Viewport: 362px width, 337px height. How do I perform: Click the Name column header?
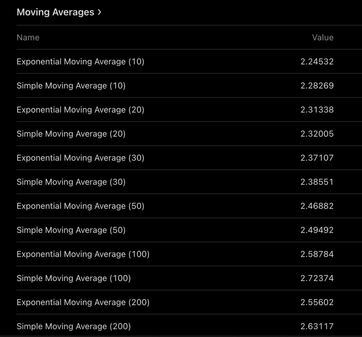28,37
